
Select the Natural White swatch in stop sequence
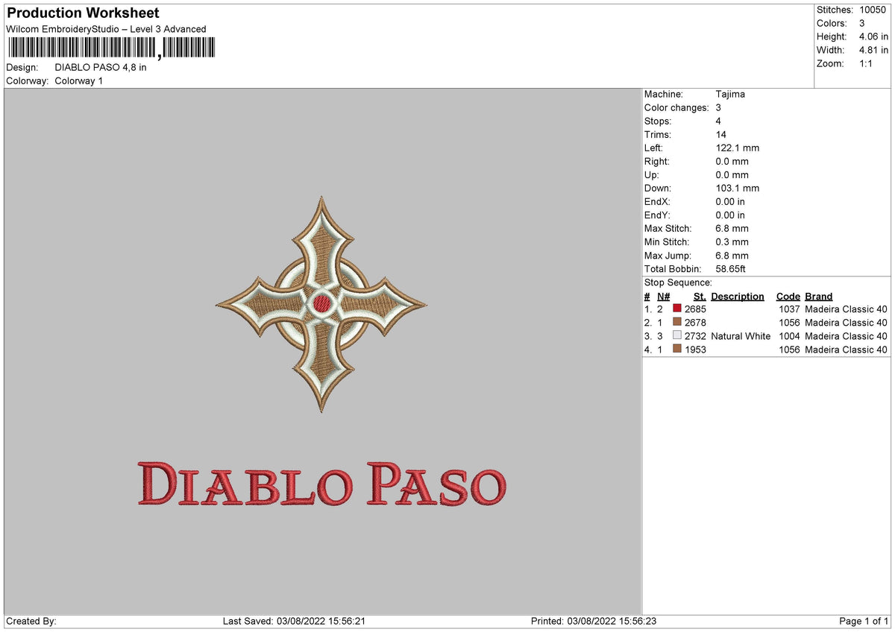(676, 336)
